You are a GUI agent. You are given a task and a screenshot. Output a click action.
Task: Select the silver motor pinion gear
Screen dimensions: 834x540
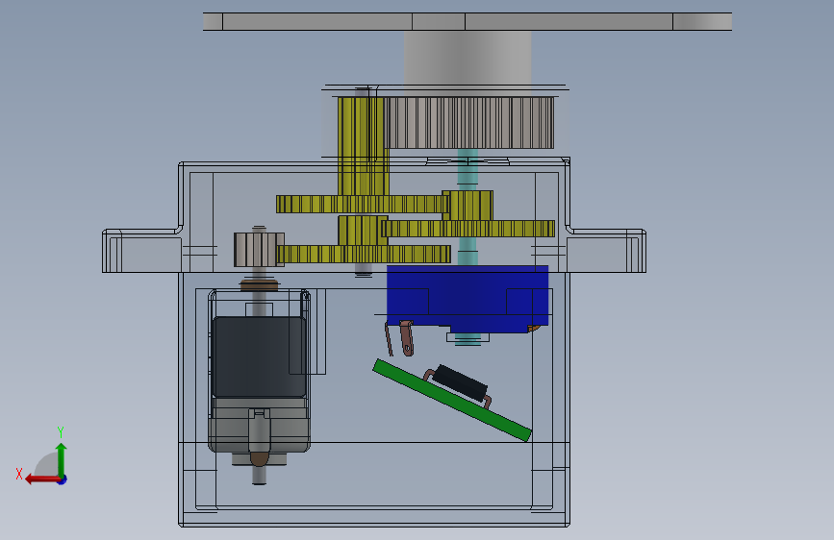(x=259, y=249)
